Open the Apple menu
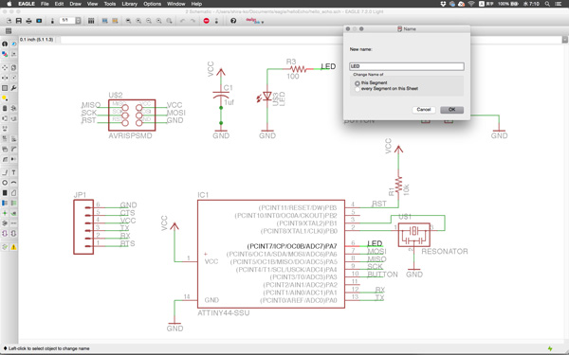Image resolution: width=569 pixels, height=355 pixels. (x=9, y=4)
